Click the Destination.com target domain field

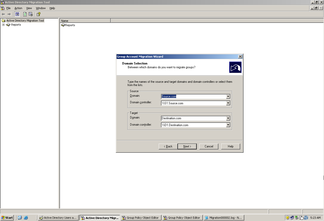(193, 118)
